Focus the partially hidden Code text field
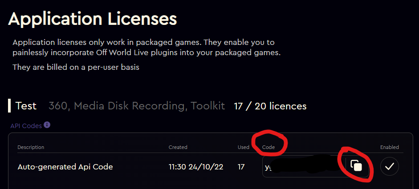Viewport: 419px width, 189px height. point(305,167)
